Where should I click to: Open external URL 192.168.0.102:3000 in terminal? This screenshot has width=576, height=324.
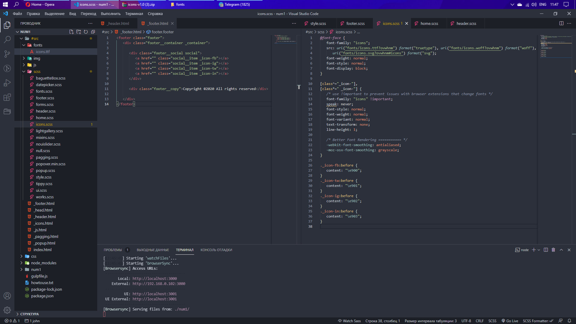[x=159, y=283]
